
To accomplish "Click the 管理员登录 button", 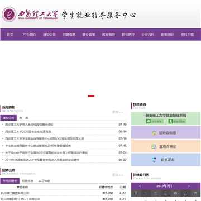I will coord(177,121).
